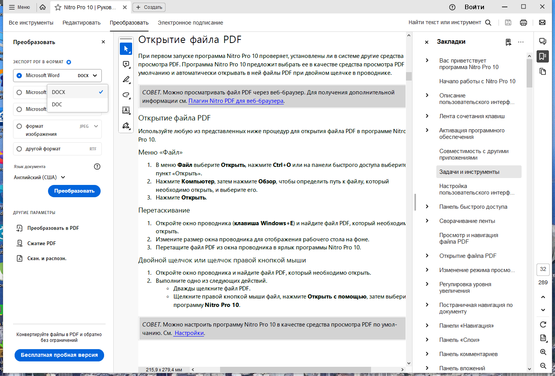Switch to Все инструменты tab
The width and height of the screenshot is (555, 376).
31,23
